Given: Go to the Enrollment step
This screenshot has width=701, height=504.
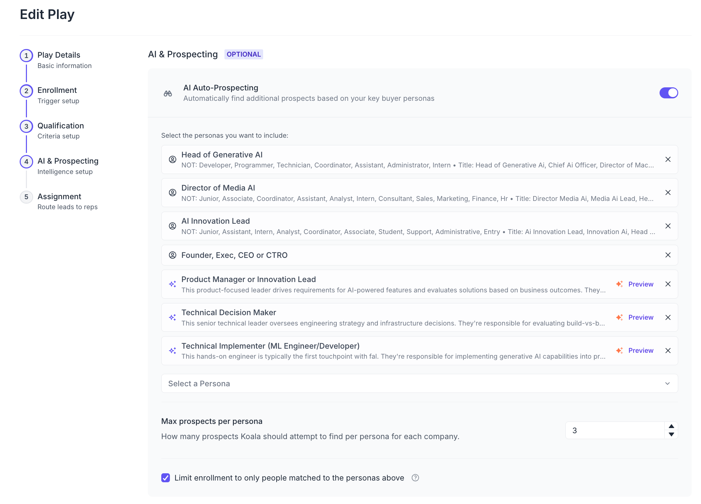Looking at the screenshot, I should click(57, 90).
